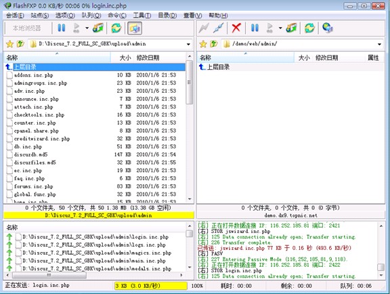Sort remote files by 名称 column header
The width and height of the screenshot is (390, 294).
246,58
